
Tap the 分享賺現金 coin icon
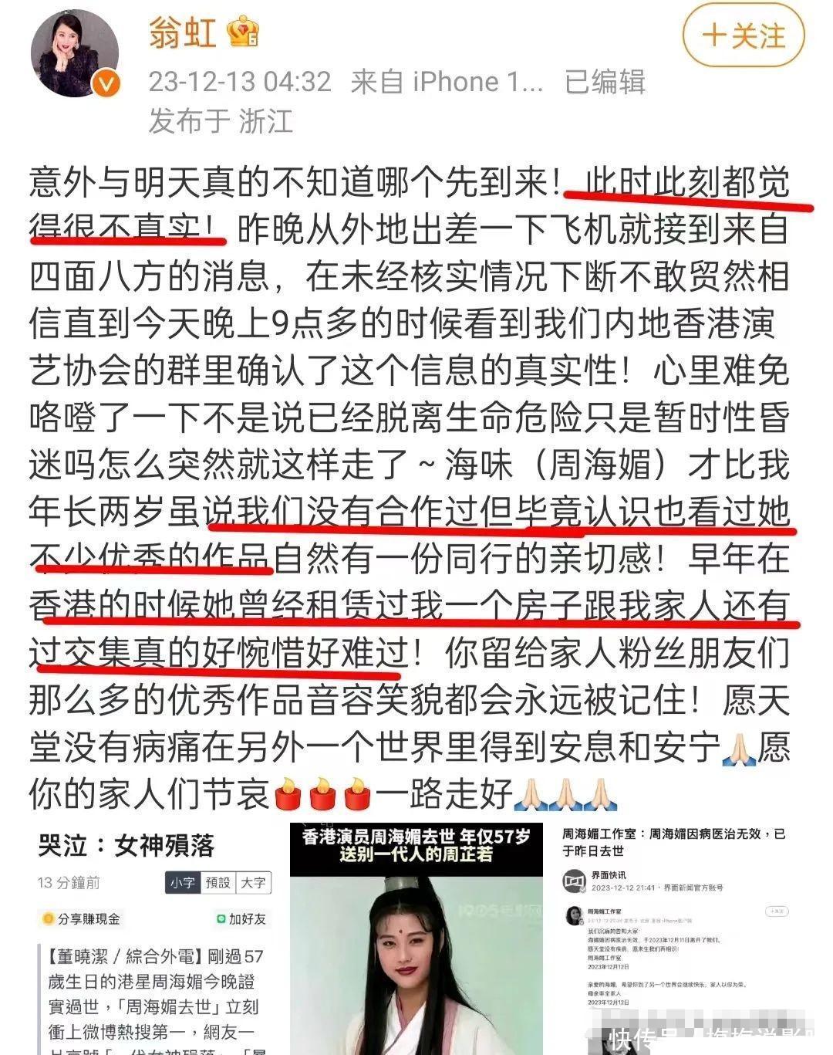click(49, 919)
